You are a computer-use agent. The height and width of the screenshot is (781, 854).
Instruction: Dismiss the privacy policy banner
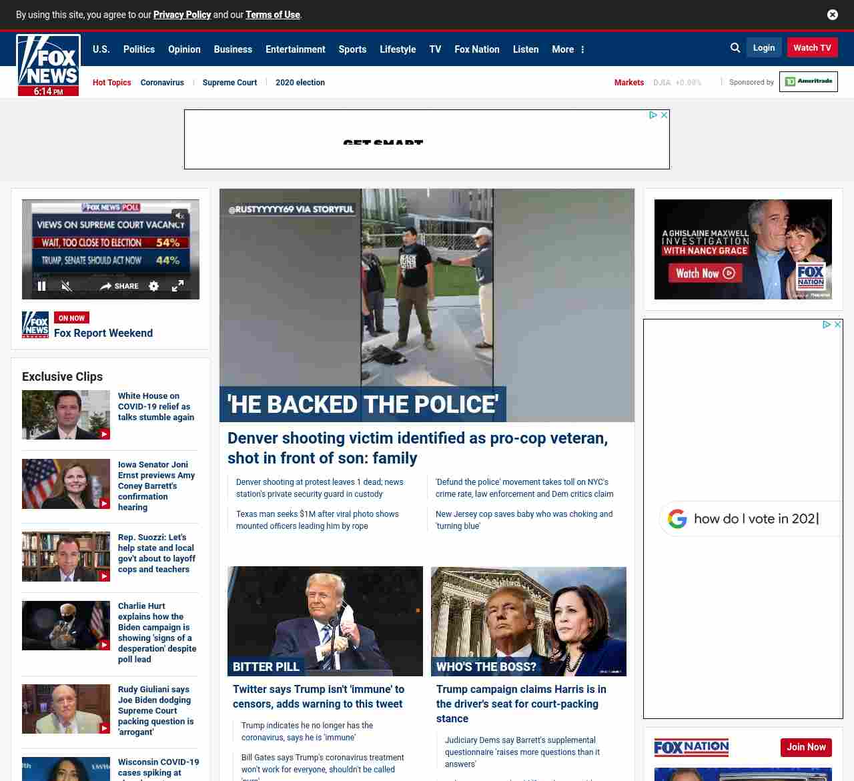tap(833, 15)
